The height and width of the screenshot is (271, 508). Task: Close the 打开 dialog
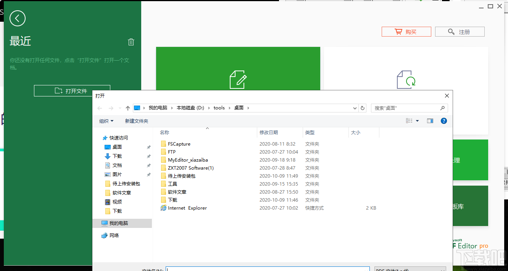447,96
